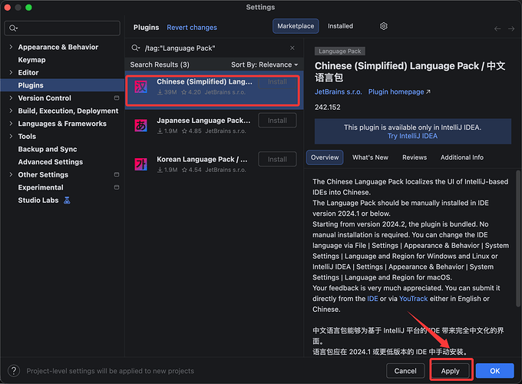The image size is (522, 384).
Task: Click the project-level icon beside Other Settings
Action: (117, 174)
